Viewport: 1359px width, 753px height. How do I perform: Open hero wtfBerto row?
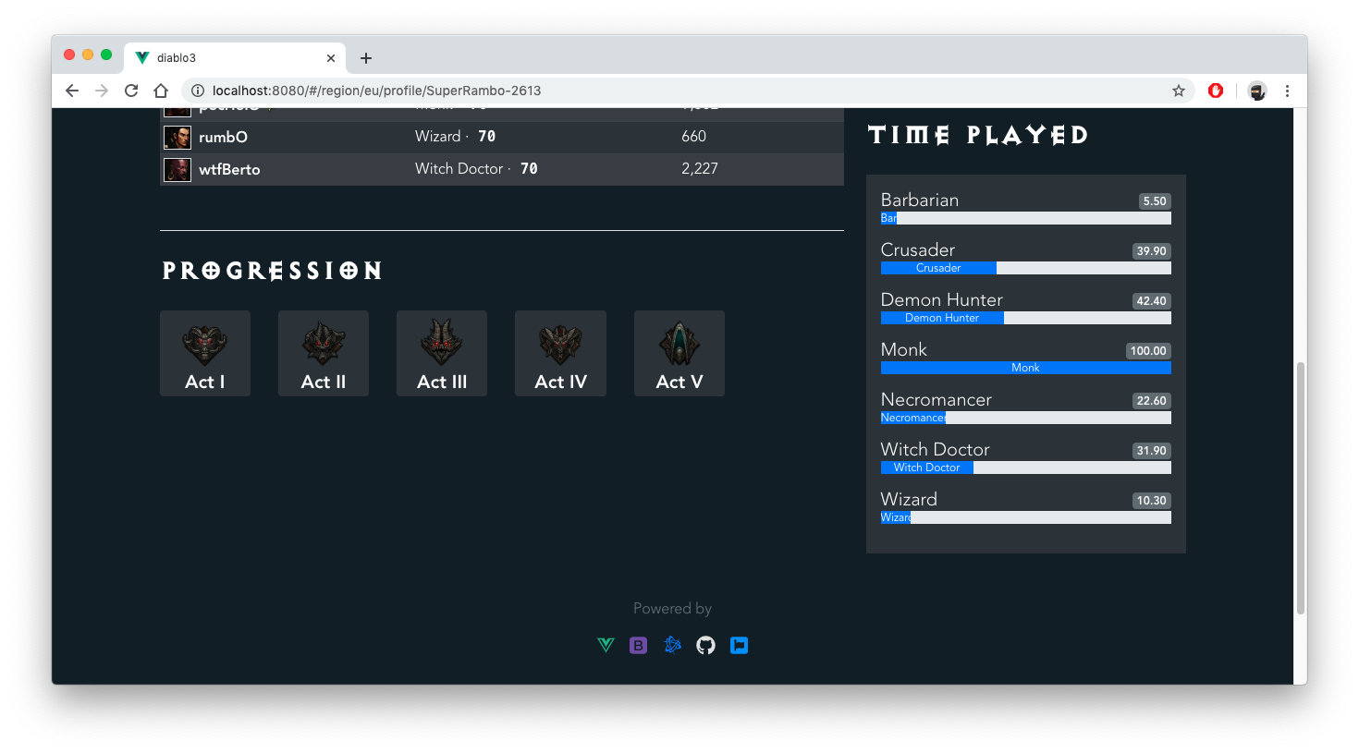coord(502,169)
